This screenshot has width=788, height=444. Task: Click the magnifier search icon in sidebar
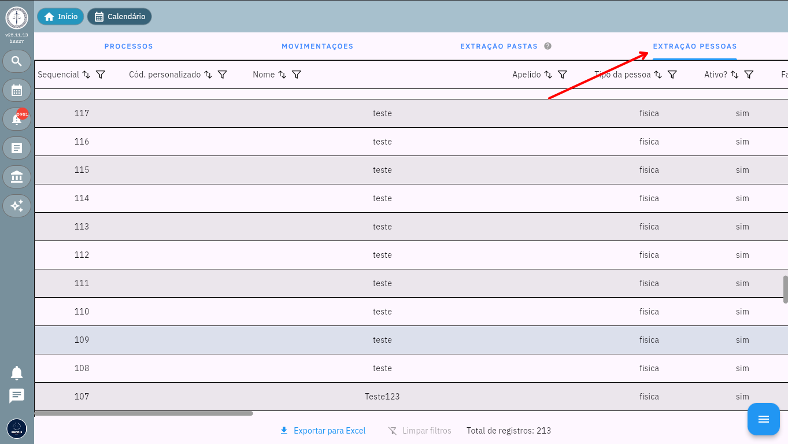coord(17,61)
